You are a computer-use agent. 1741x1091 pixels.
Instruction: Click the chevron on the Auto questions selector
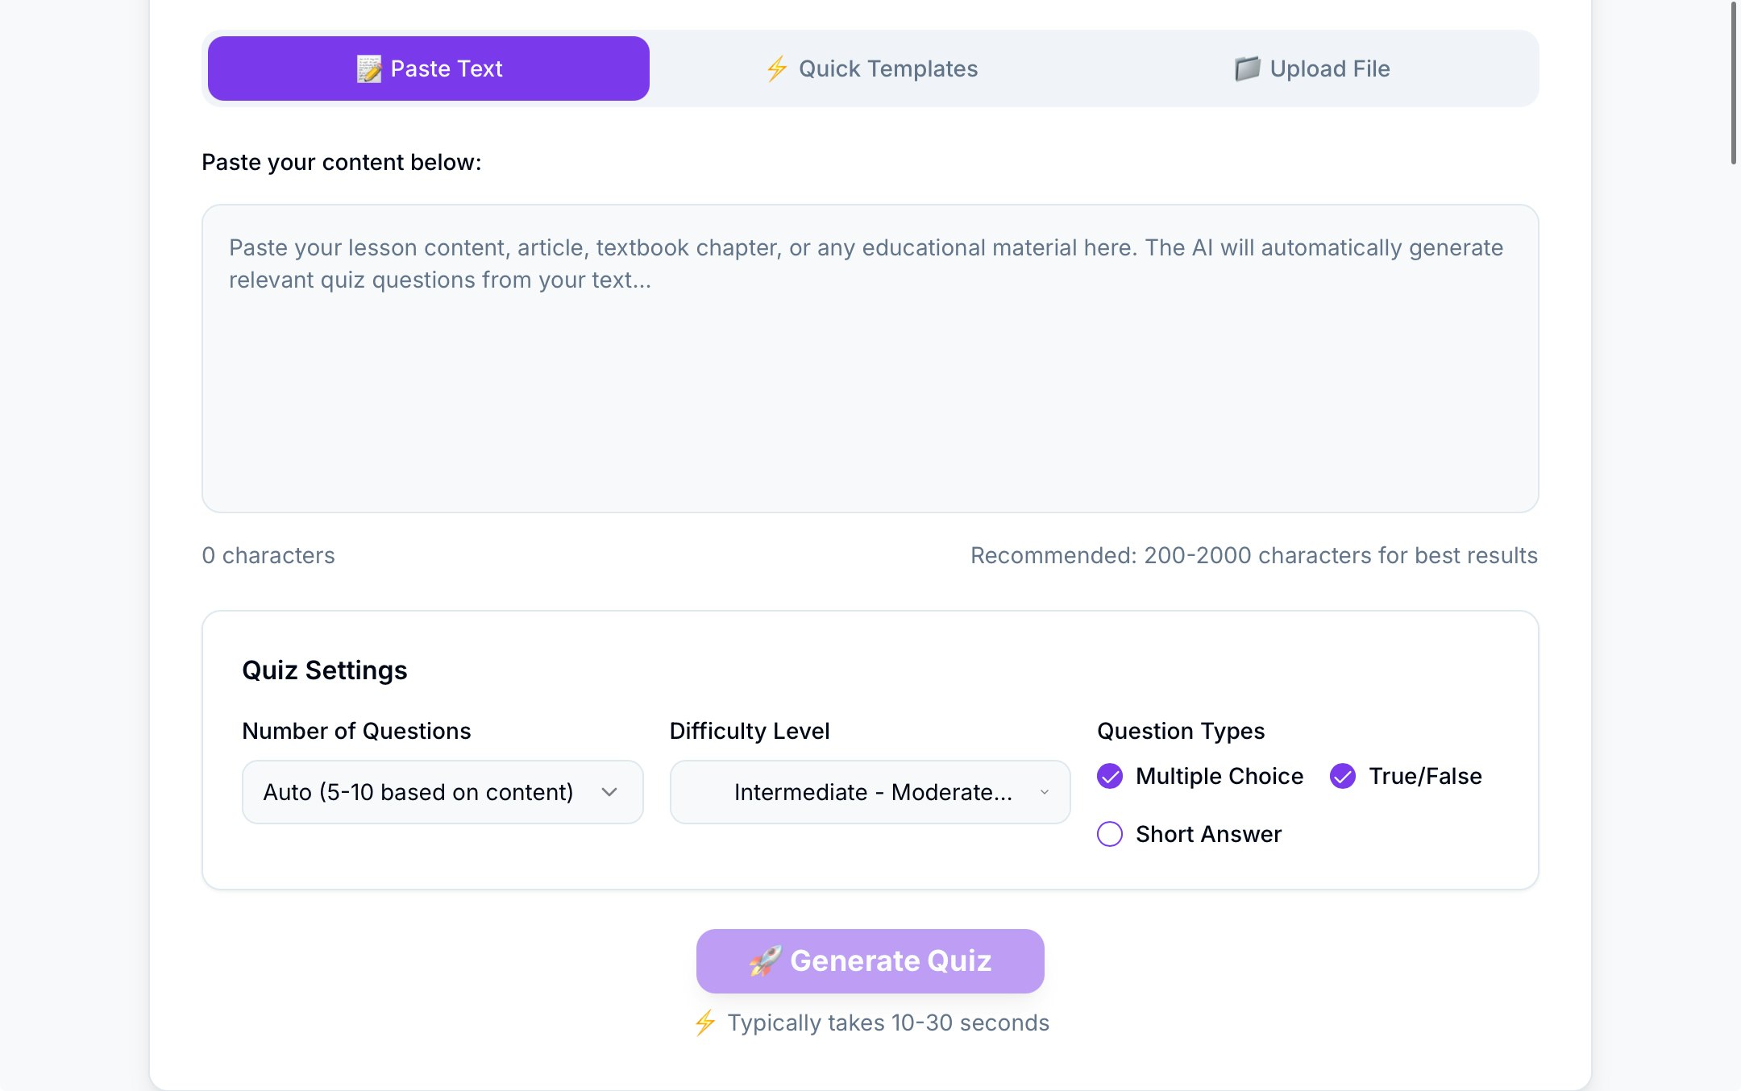click(x=609, y=792)
